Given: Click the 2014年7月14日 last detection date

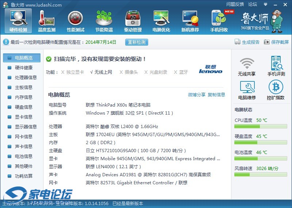Looking at the screenshot, I should tap(101, 42).
